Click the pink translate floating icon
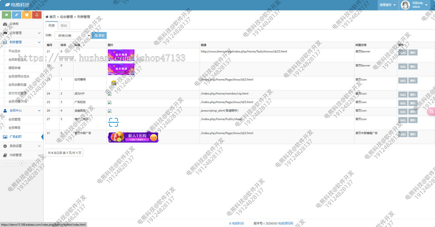Viewport: 435px width, 227px height. [431, 112]
